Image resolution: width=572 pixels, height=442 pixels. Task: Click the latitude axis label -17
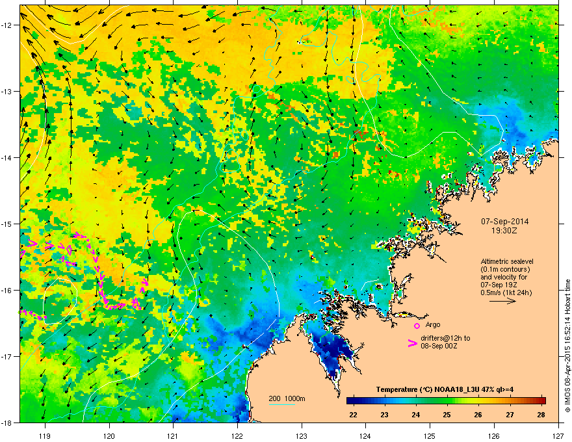[x=7, y=356]
